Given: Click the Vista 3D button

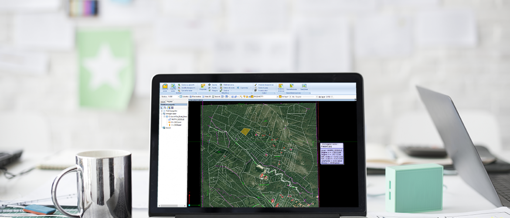Looking at the screenshot, I should [x=207, y=97].
